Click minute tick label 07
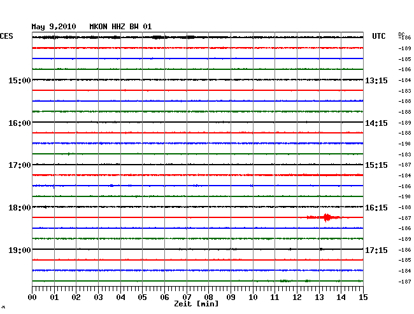Image resolution: width=414 pixels, height=314 pixels. click(x=187, y=297)
